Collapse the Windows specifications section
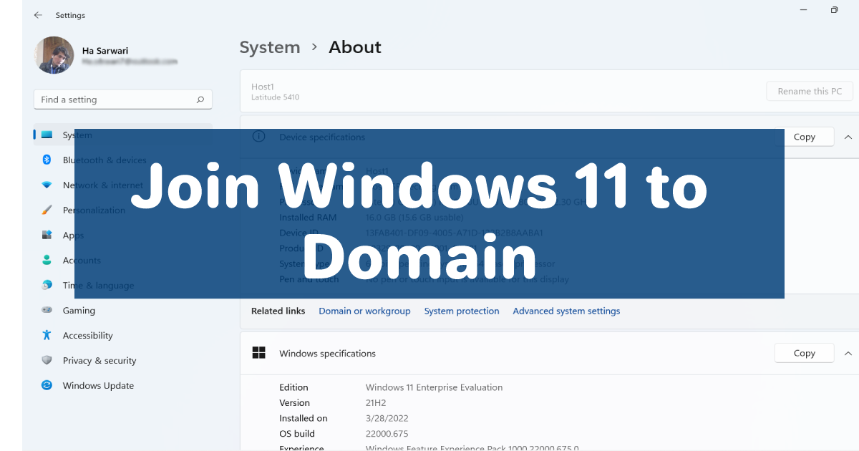 (x=848, y=353)
